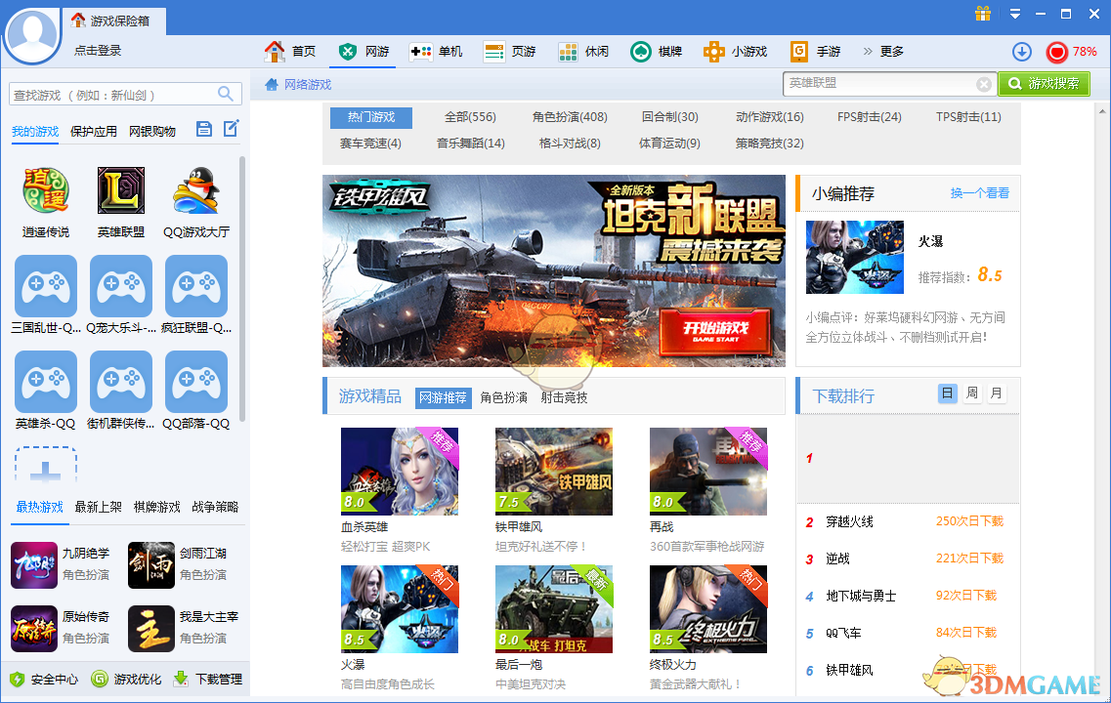Screen dimensions: 1111x703
Task: Expand the 更多 (More) navigation menu
Action: (891, 51)
